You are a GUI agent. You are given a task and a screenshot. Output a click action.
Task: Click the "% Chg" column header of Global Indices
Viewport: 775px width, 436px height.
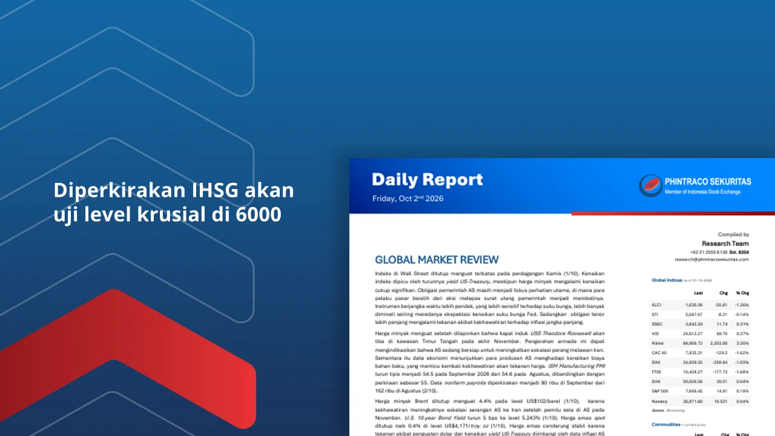[742, 292]
